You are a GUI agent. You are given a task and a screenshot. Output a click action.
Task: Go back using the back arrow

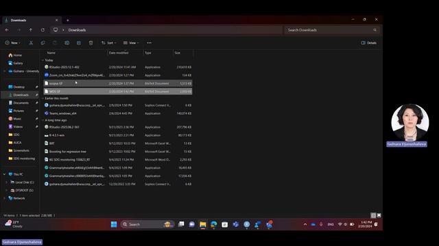coord(7,30)
